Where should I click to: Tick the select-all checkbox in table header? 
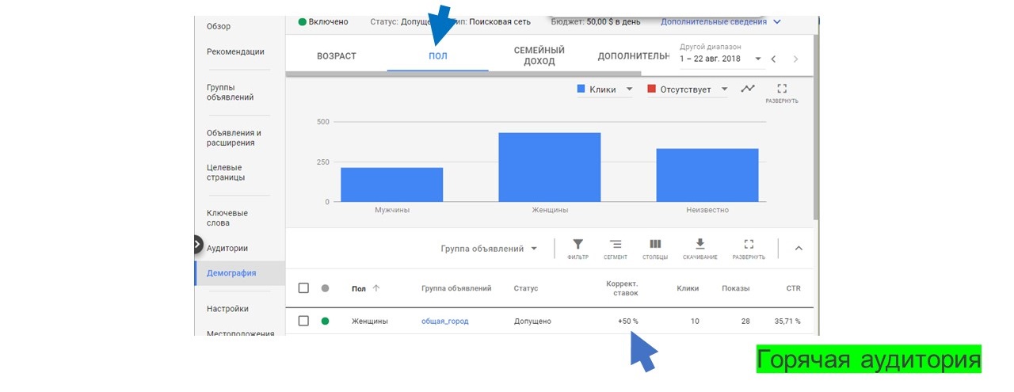pyautogui.click(x=303, y=288)
